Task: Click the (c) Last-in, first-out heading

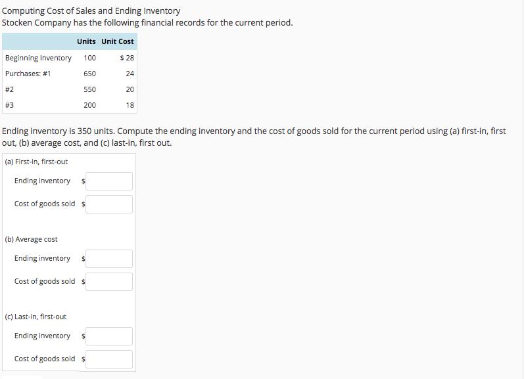Action: (x=37, y=317)
